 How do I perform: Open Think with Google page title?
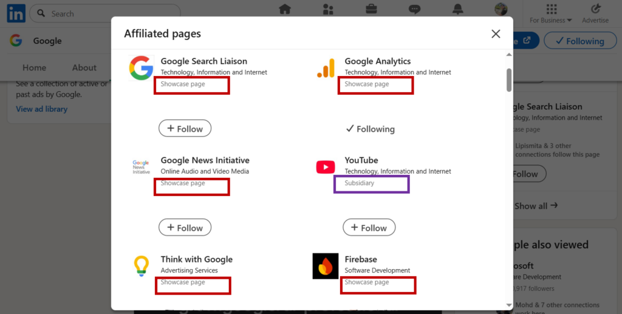[x=197, y=259]
